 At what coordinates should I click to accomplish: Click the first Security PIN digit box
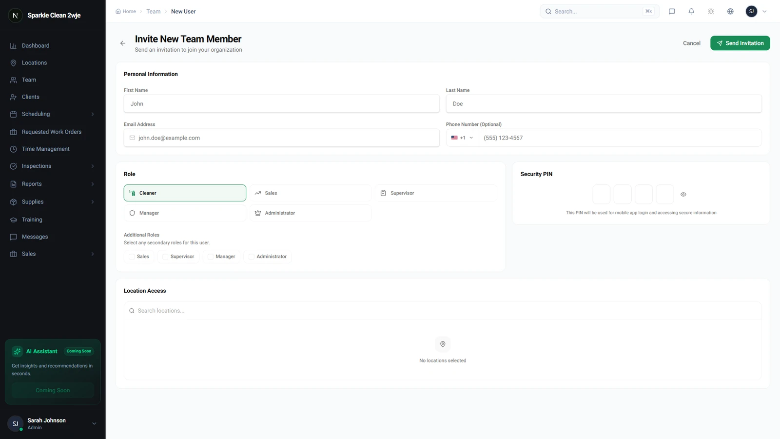pos(601,194)
